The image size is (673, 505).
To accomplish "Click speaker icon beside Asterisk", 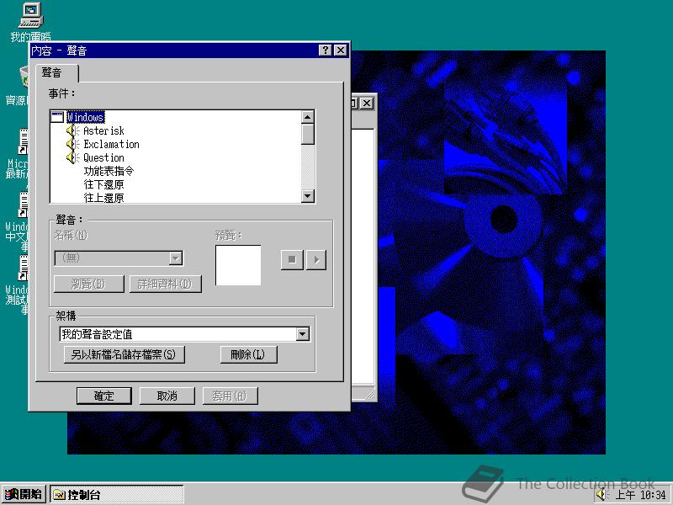I will tap(73, 130).
